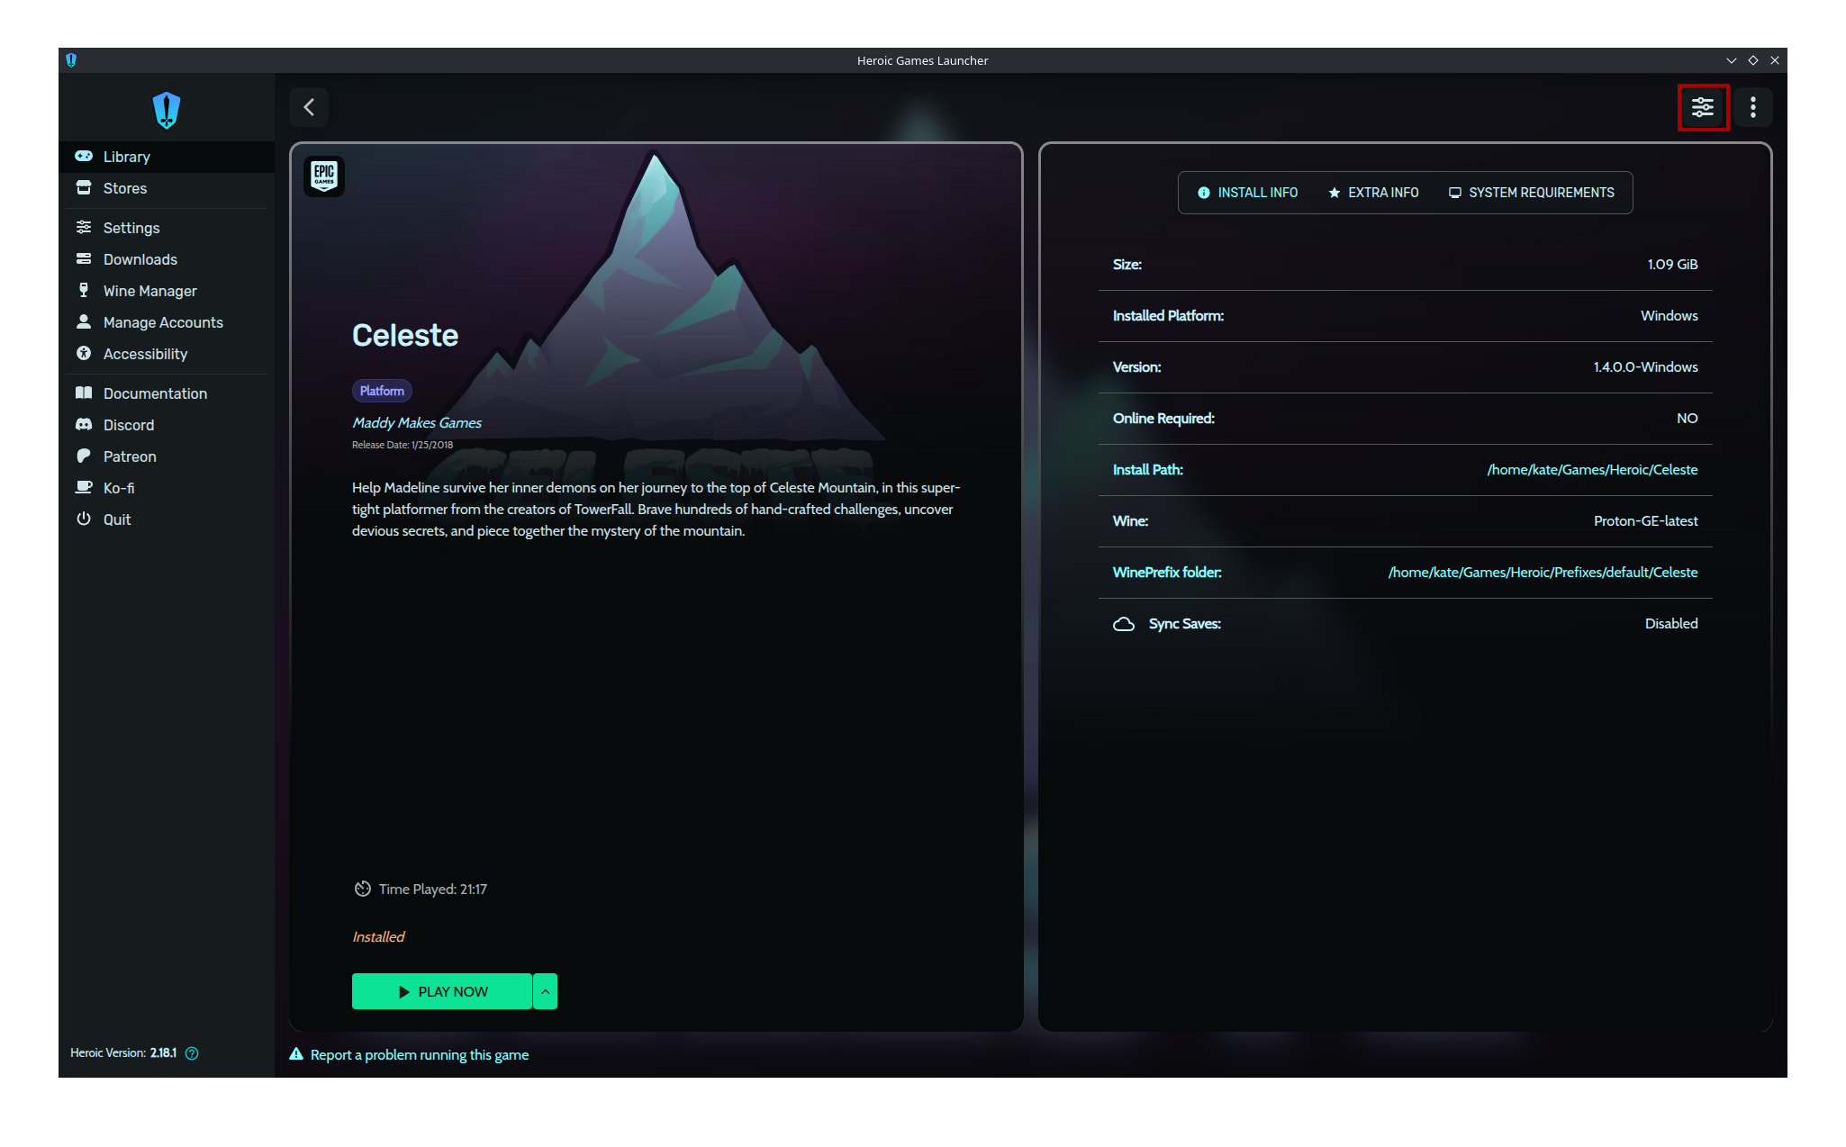Click the help question mark beside Heroic Version
Image resolution: width=1846 pixels, height=1147 pixels.
[x=192, y=1053]
